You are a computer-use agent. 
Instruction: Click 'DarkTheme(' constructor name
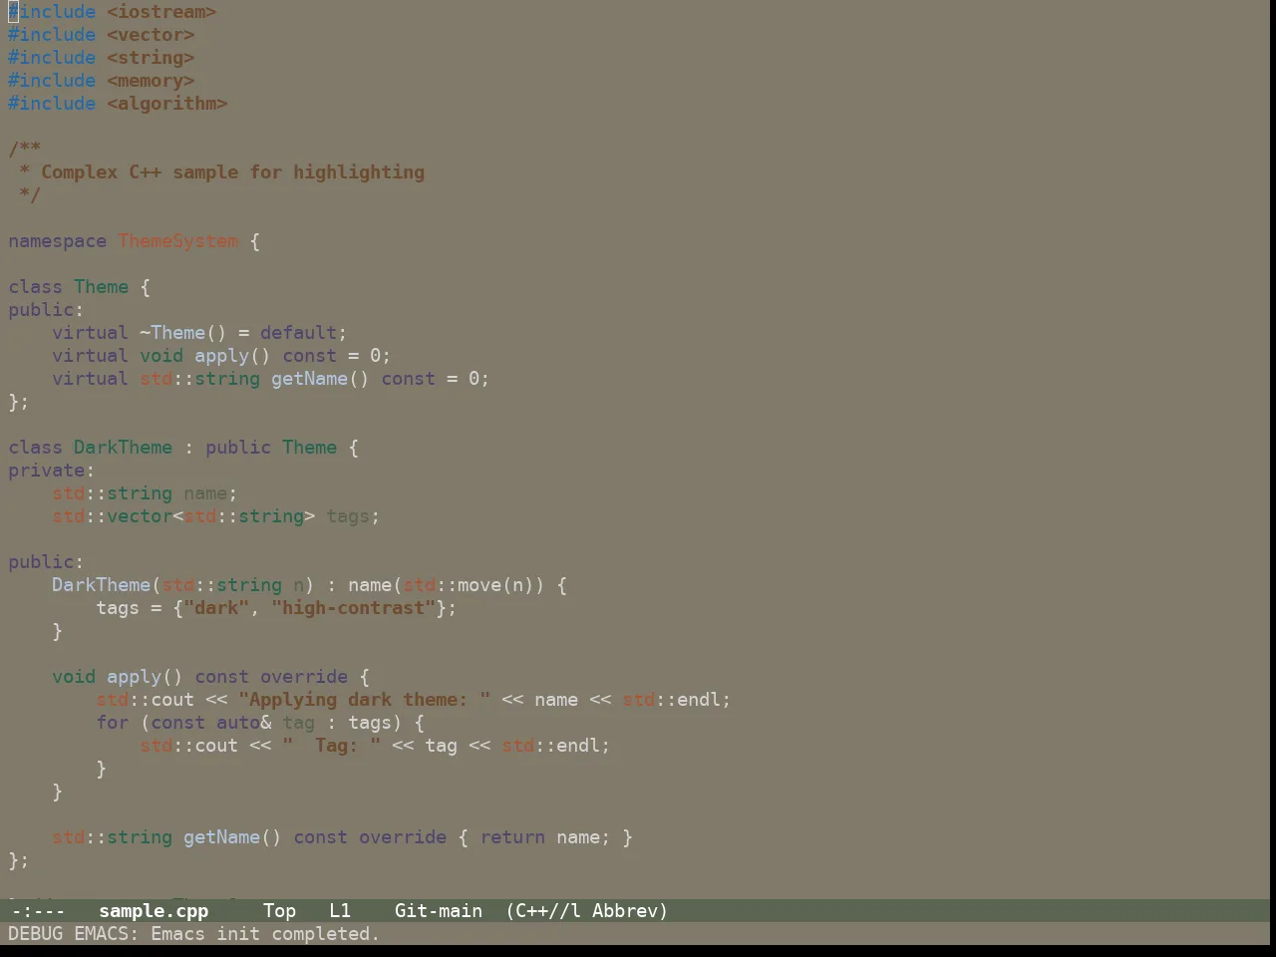click(107, 585)
